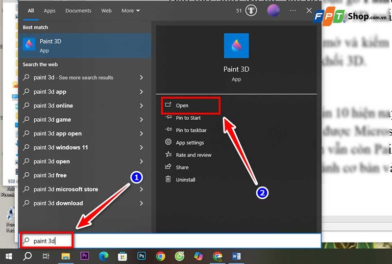Expand arrow for 'paint 3d app' suggestion
Viewport: 392px width, 264px height.
142,92
